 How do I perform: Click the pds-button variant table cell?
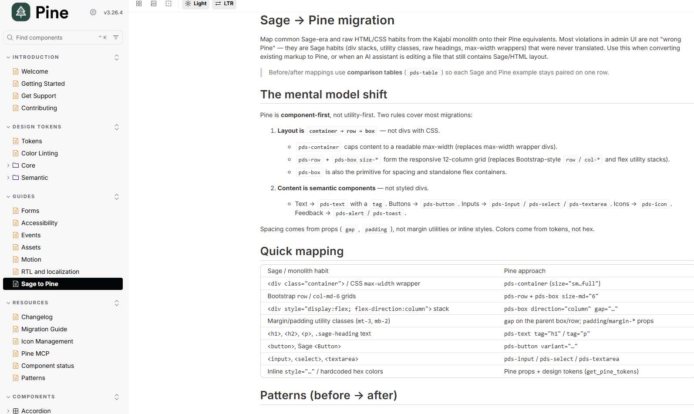[x=541, y=347]
